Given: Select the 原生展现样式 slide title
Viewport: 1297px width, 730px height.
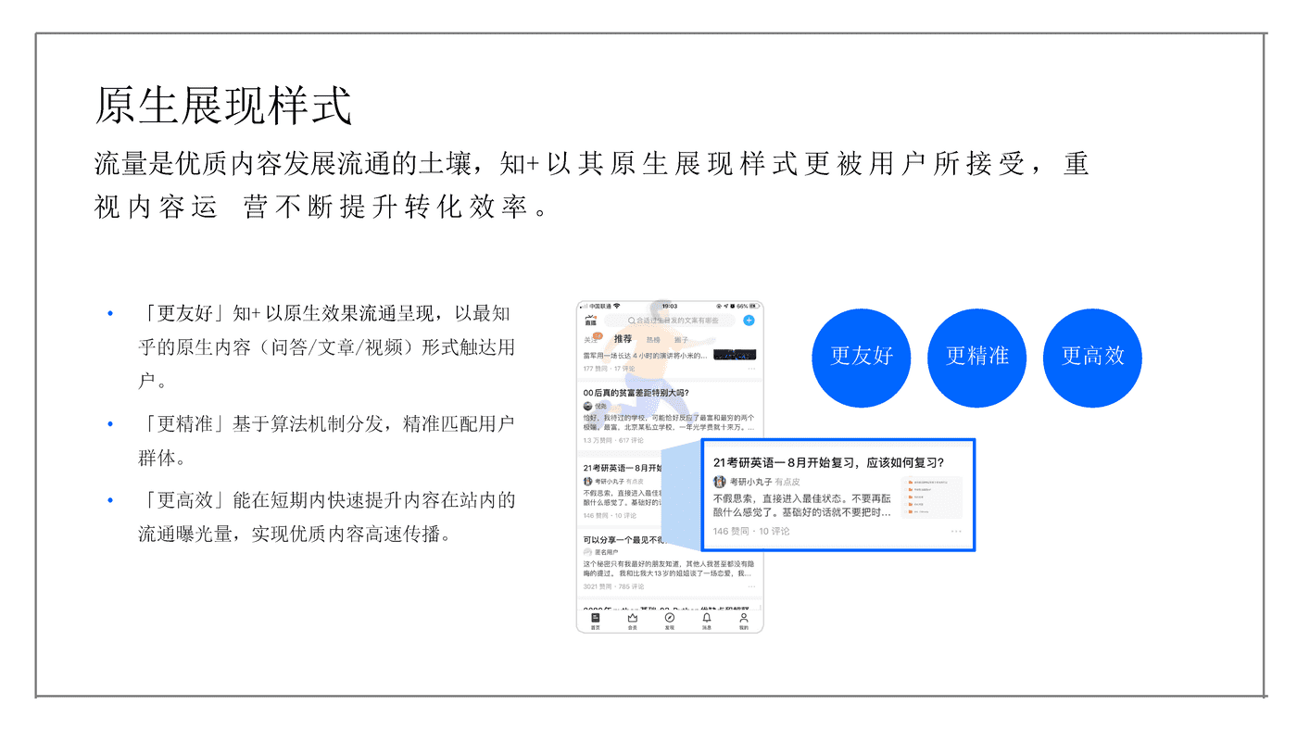Looking at the screenshot, I should point(223,106).
